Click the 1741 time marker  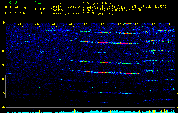pos(19,24)
